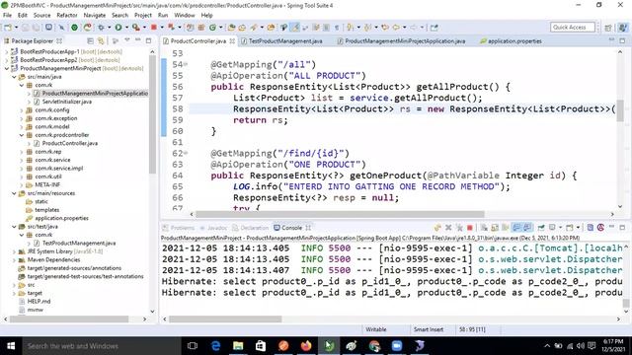The height and width of the screenshot is (355, 632).
Task: Click the red Terminate square in main toolbar
Action: tap(154, 28)
